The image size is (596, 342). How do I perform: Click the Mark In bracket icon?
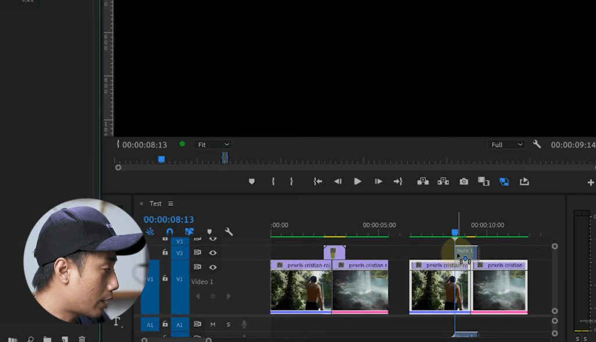[273, 181]
